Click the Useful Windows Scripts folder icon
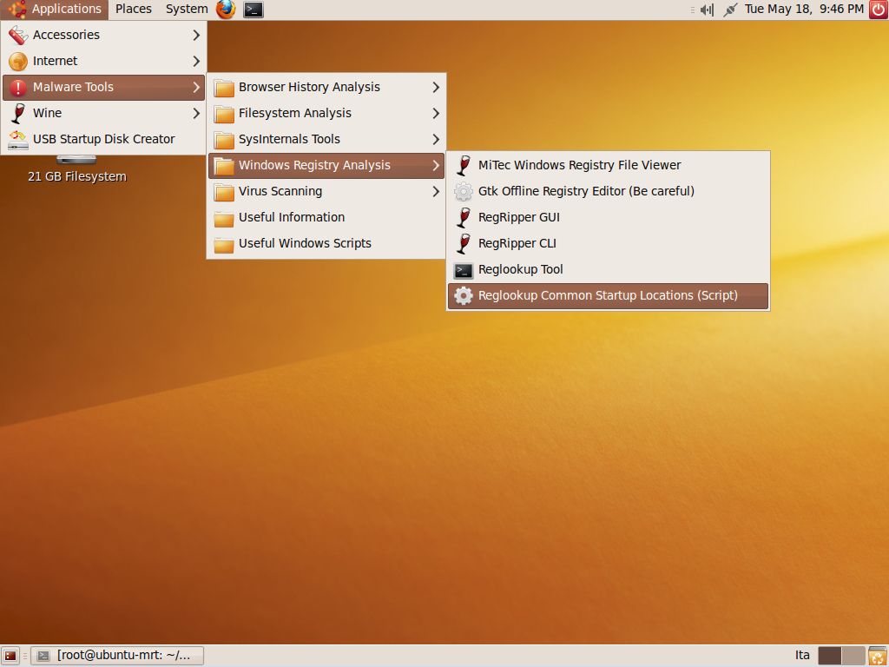Screen dimensions: 889x667 tap(224, 244)
